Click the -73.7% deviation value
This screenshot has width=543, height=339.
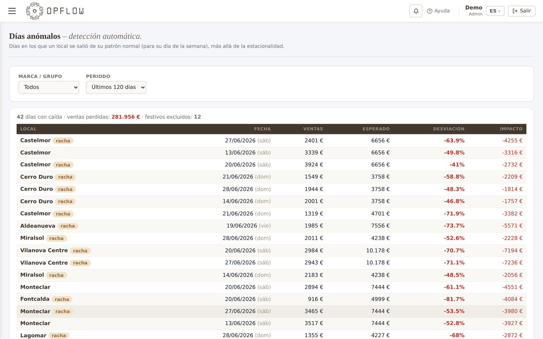[x=454, y=226]
